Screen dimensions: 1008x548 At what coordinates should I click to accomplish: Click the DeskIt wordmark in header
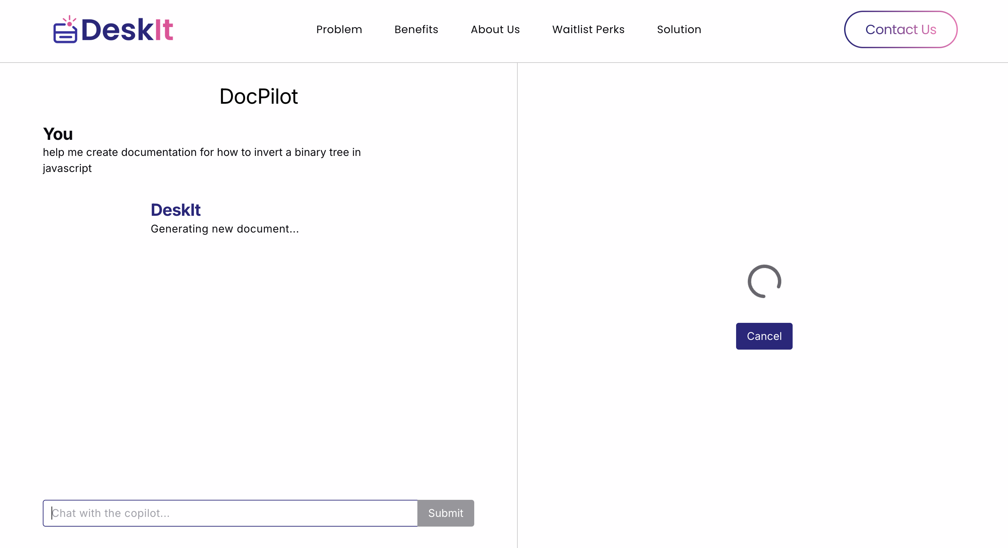(127, 30)
